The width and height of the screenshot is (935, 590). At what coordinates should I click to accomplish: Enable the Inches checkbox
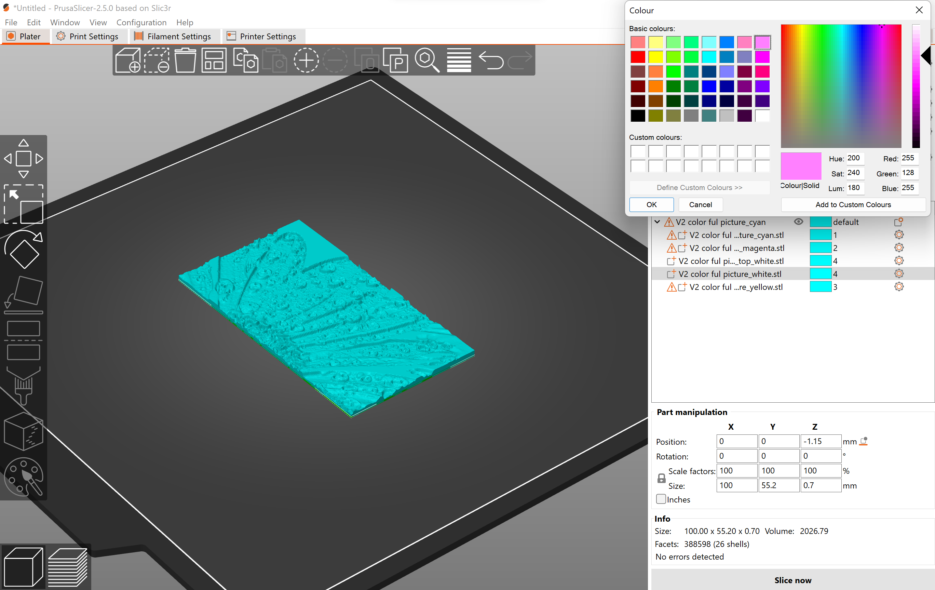(x=661, y=499)
